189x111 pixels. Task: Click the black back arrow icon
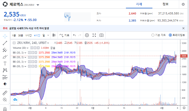(5, 84)
